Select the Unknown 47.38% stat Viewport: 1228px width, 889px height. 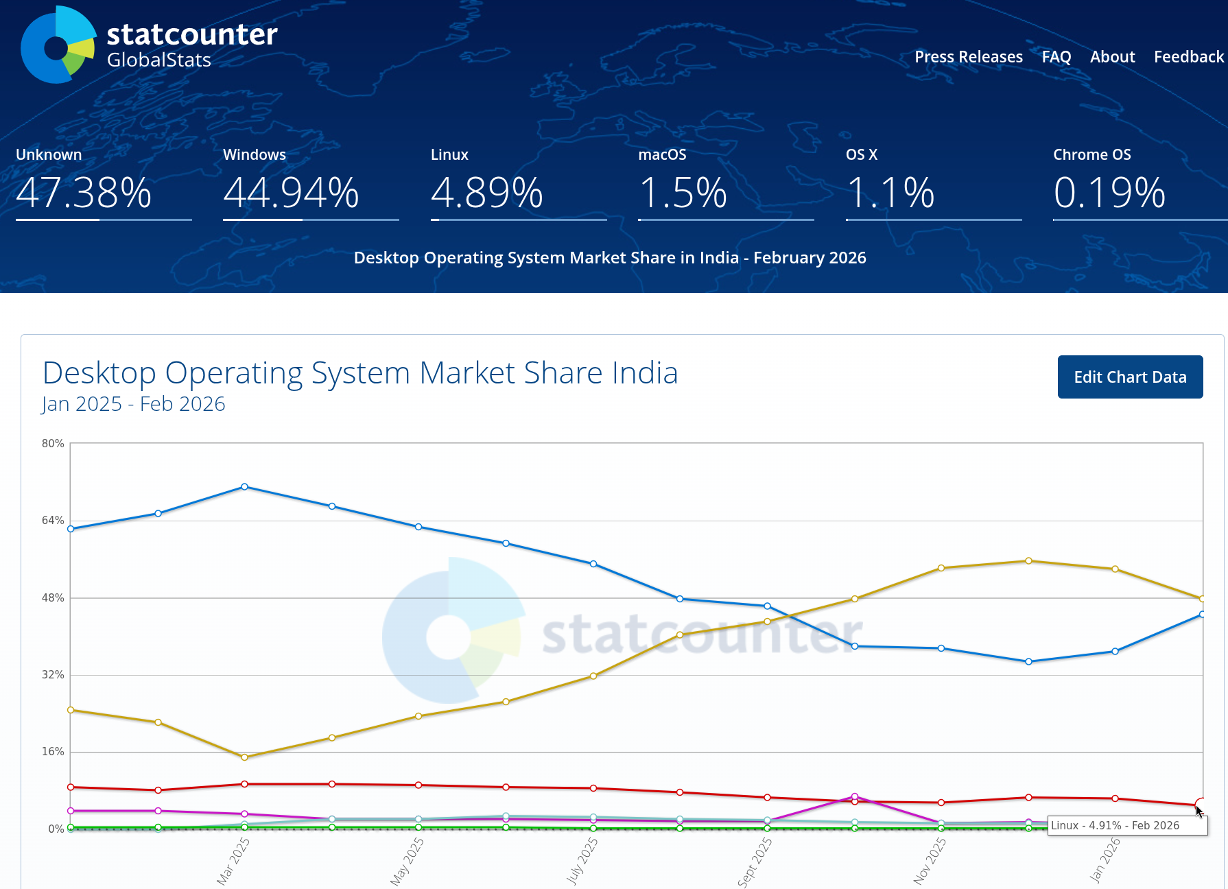tap(104, 183)
